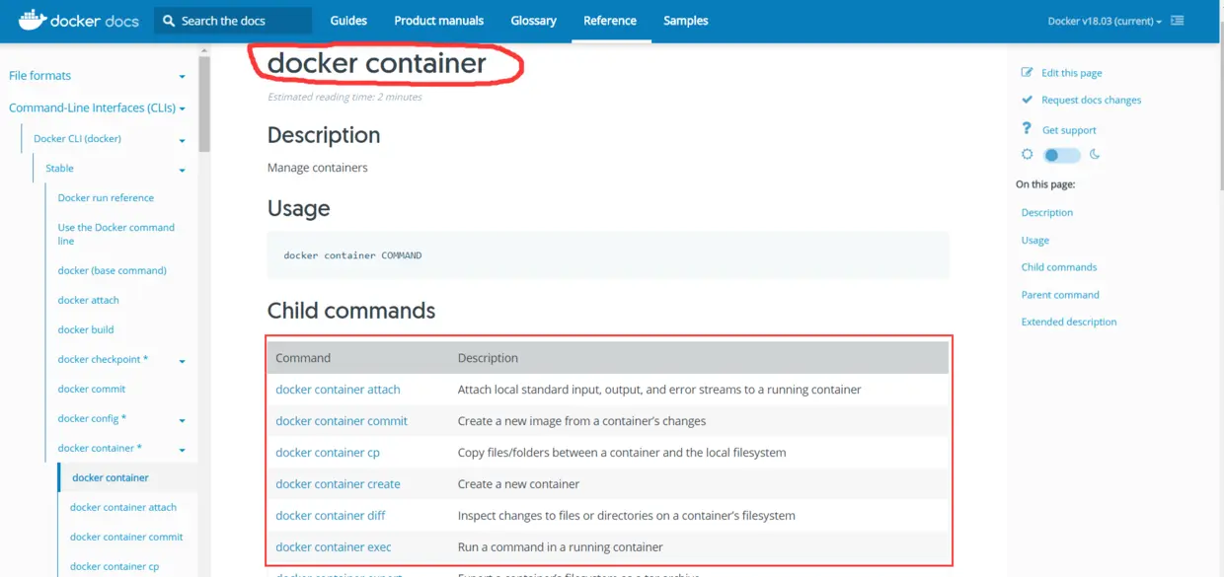Click the Docker whale docs logo
The image size is (1224, 577).
pos(78,20)
